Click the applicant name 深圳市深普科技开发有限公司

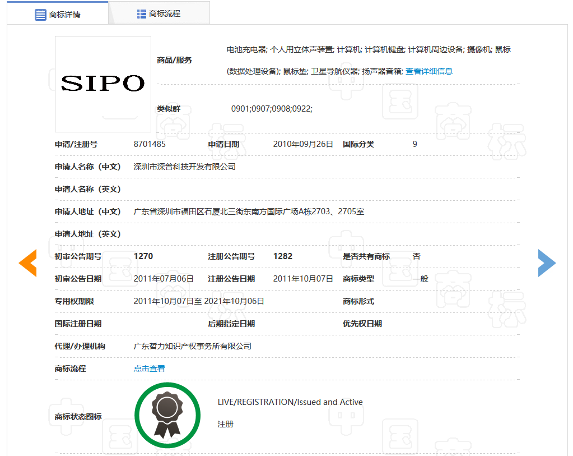tap(184, 167)
